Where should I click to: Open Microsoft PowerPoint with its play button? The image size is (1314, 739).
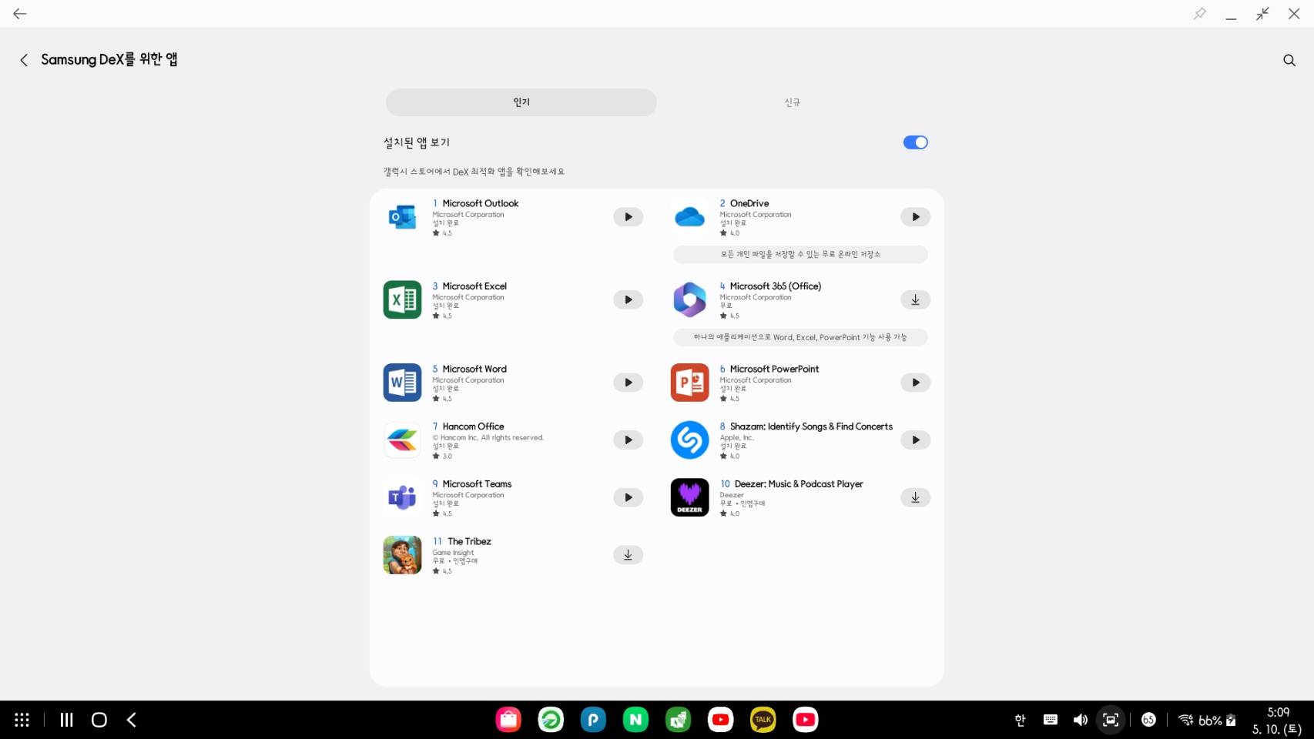point(915,383)
